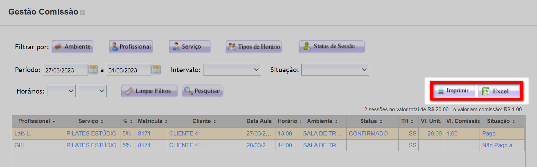Click the Ambiente filter button
Viewport: 537px width, 167px height.
[72, 47]
